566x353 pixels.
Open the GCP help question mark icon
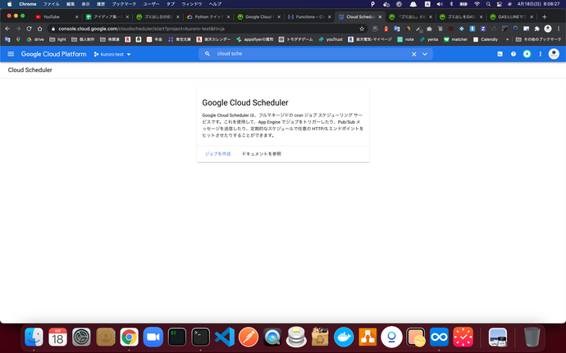(514, 54)
